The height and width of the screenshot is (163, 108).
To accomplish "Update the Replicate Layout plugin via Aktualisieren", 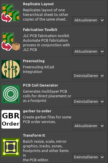I will coord(86,20).
